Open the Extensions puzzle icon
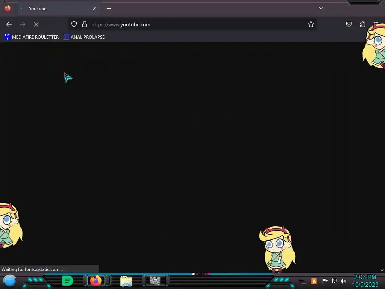This screenshot has height=289, width=385. (363, 24)
